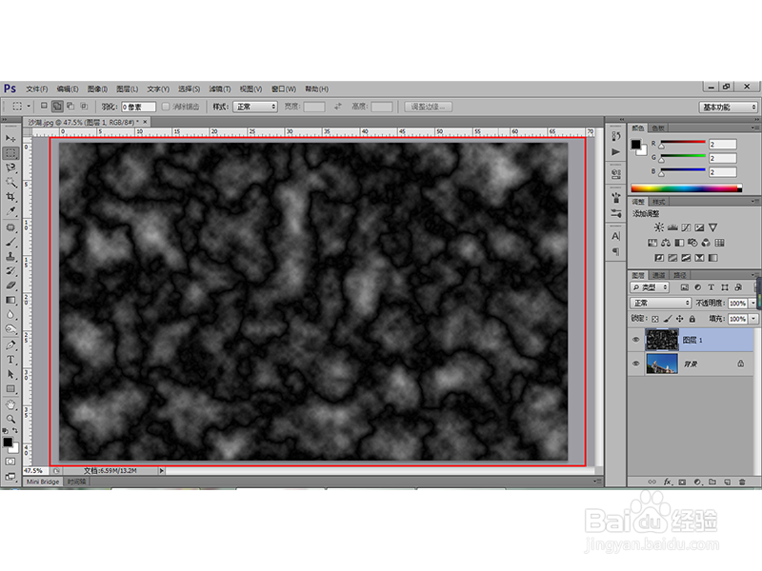Image resolution: width=762 pixels, height=571 pixels.
Task: Open the 图像(I) menu
Action: click(97, 89)
